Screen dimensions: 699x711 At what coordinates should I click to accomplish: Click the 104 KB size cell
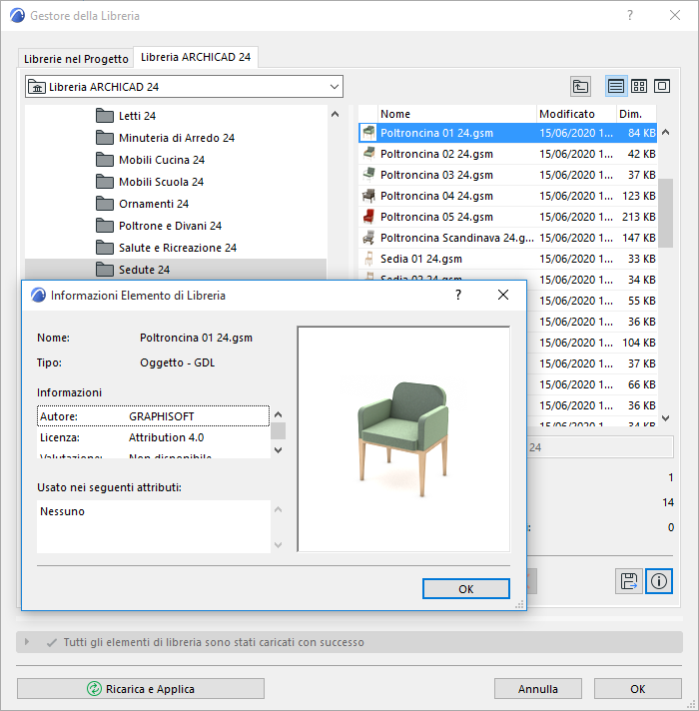click(639, 343)
